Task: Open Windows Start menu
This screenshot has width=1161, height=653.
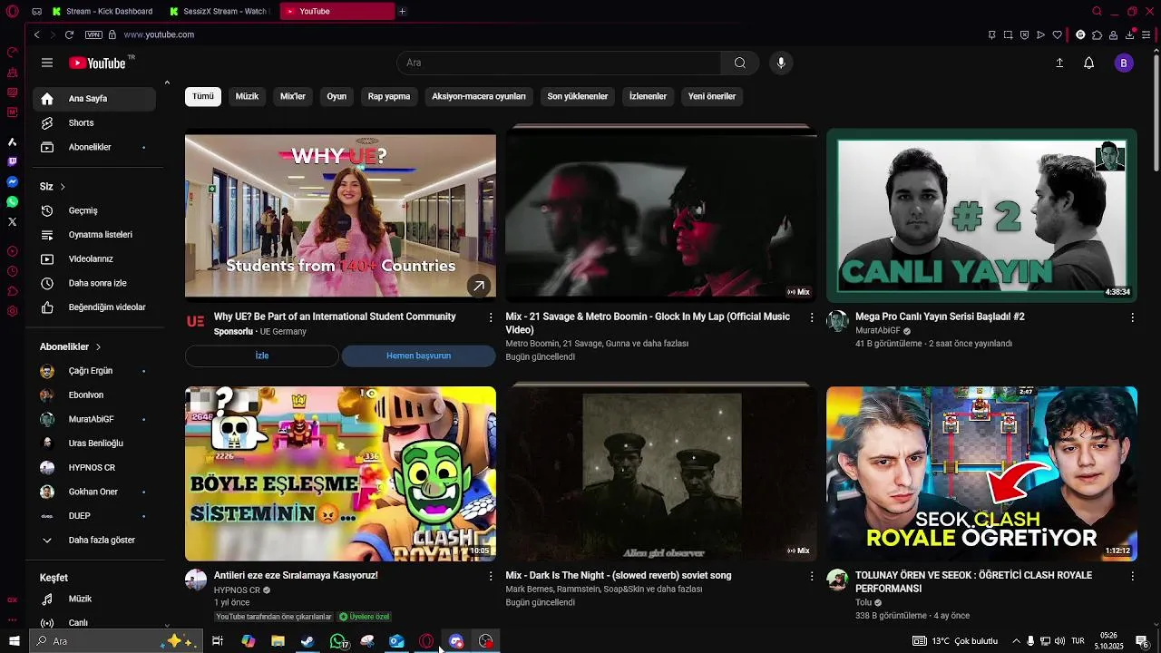Action: coord(14,641)
